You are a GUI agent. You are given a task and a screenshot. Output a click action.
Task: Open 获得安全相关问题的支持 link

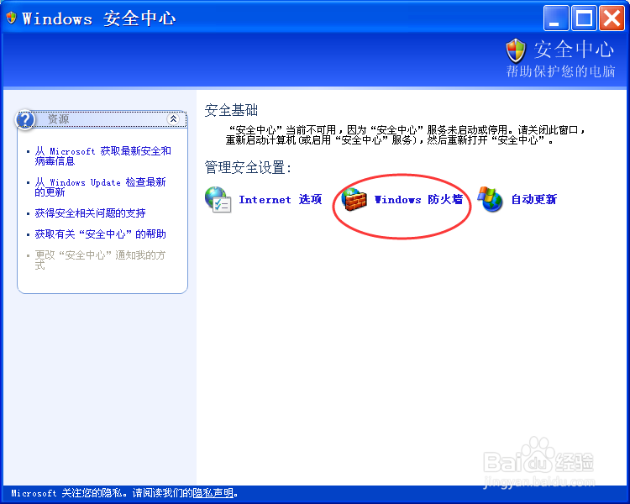(90, 213)
